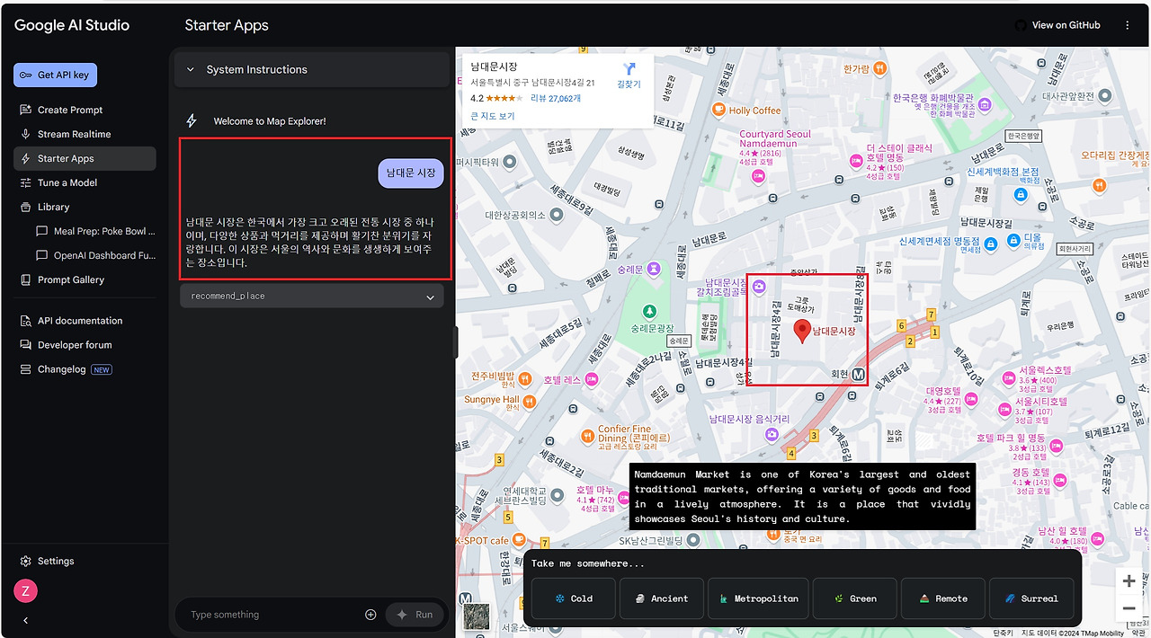Select the Ancient destination button
This screenshot has height=638, width=1151.
(x=661, y=598)
